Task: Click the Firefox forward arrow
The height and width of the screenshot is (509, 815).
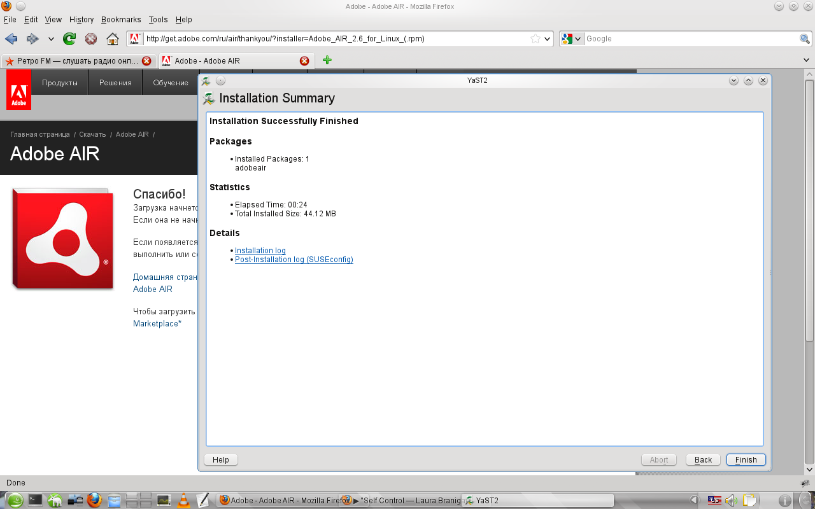Action: coord(32,39)
